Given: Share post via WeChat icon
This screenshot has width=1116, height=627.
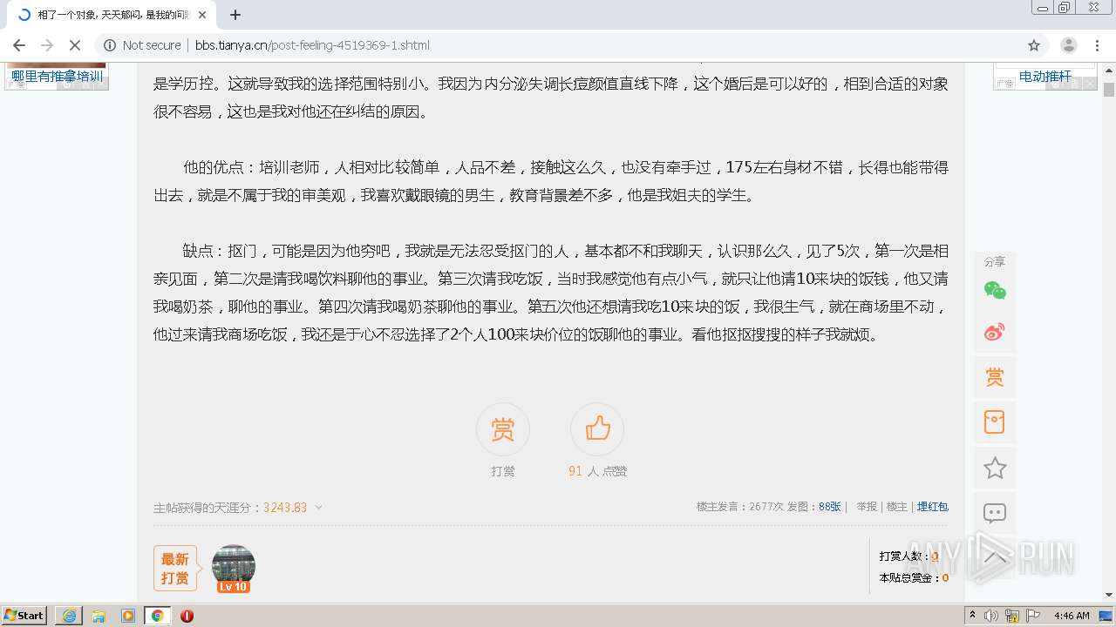Looking at the screenshot, I should coord(995,291).
